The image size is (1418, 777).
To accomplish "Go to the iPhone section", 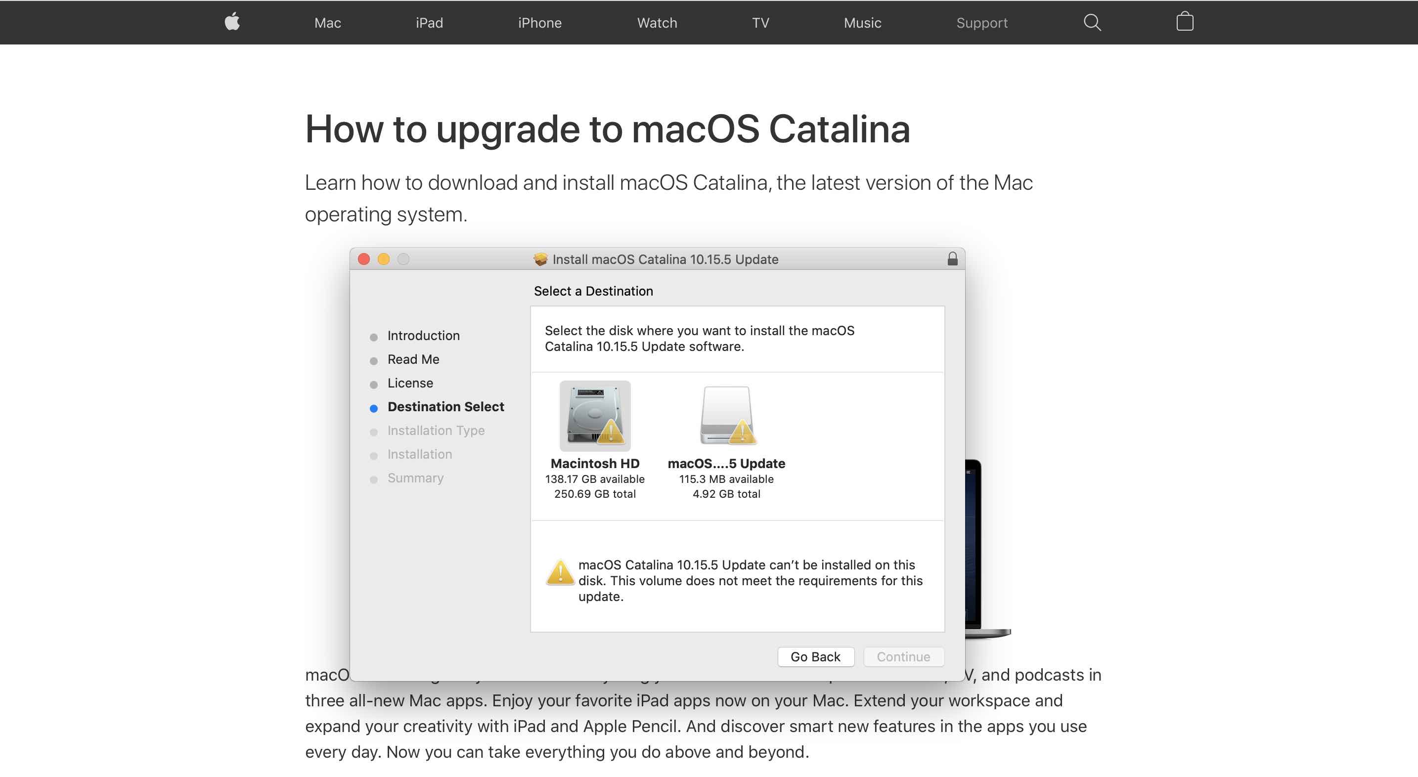I will [x=539, y=23].
